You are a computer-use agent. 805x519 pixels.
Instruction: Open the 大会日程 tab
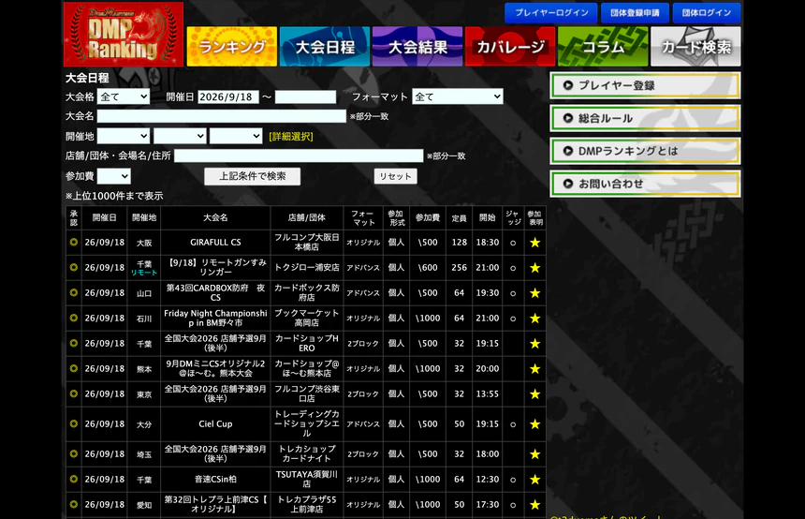click(325, 47)
